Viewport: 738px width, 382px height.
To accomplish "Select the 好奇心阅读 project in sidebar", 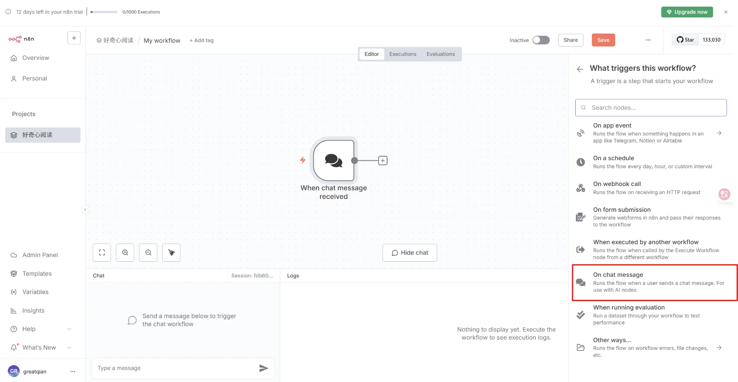I will pyautogui.click(x=43, y=135).
